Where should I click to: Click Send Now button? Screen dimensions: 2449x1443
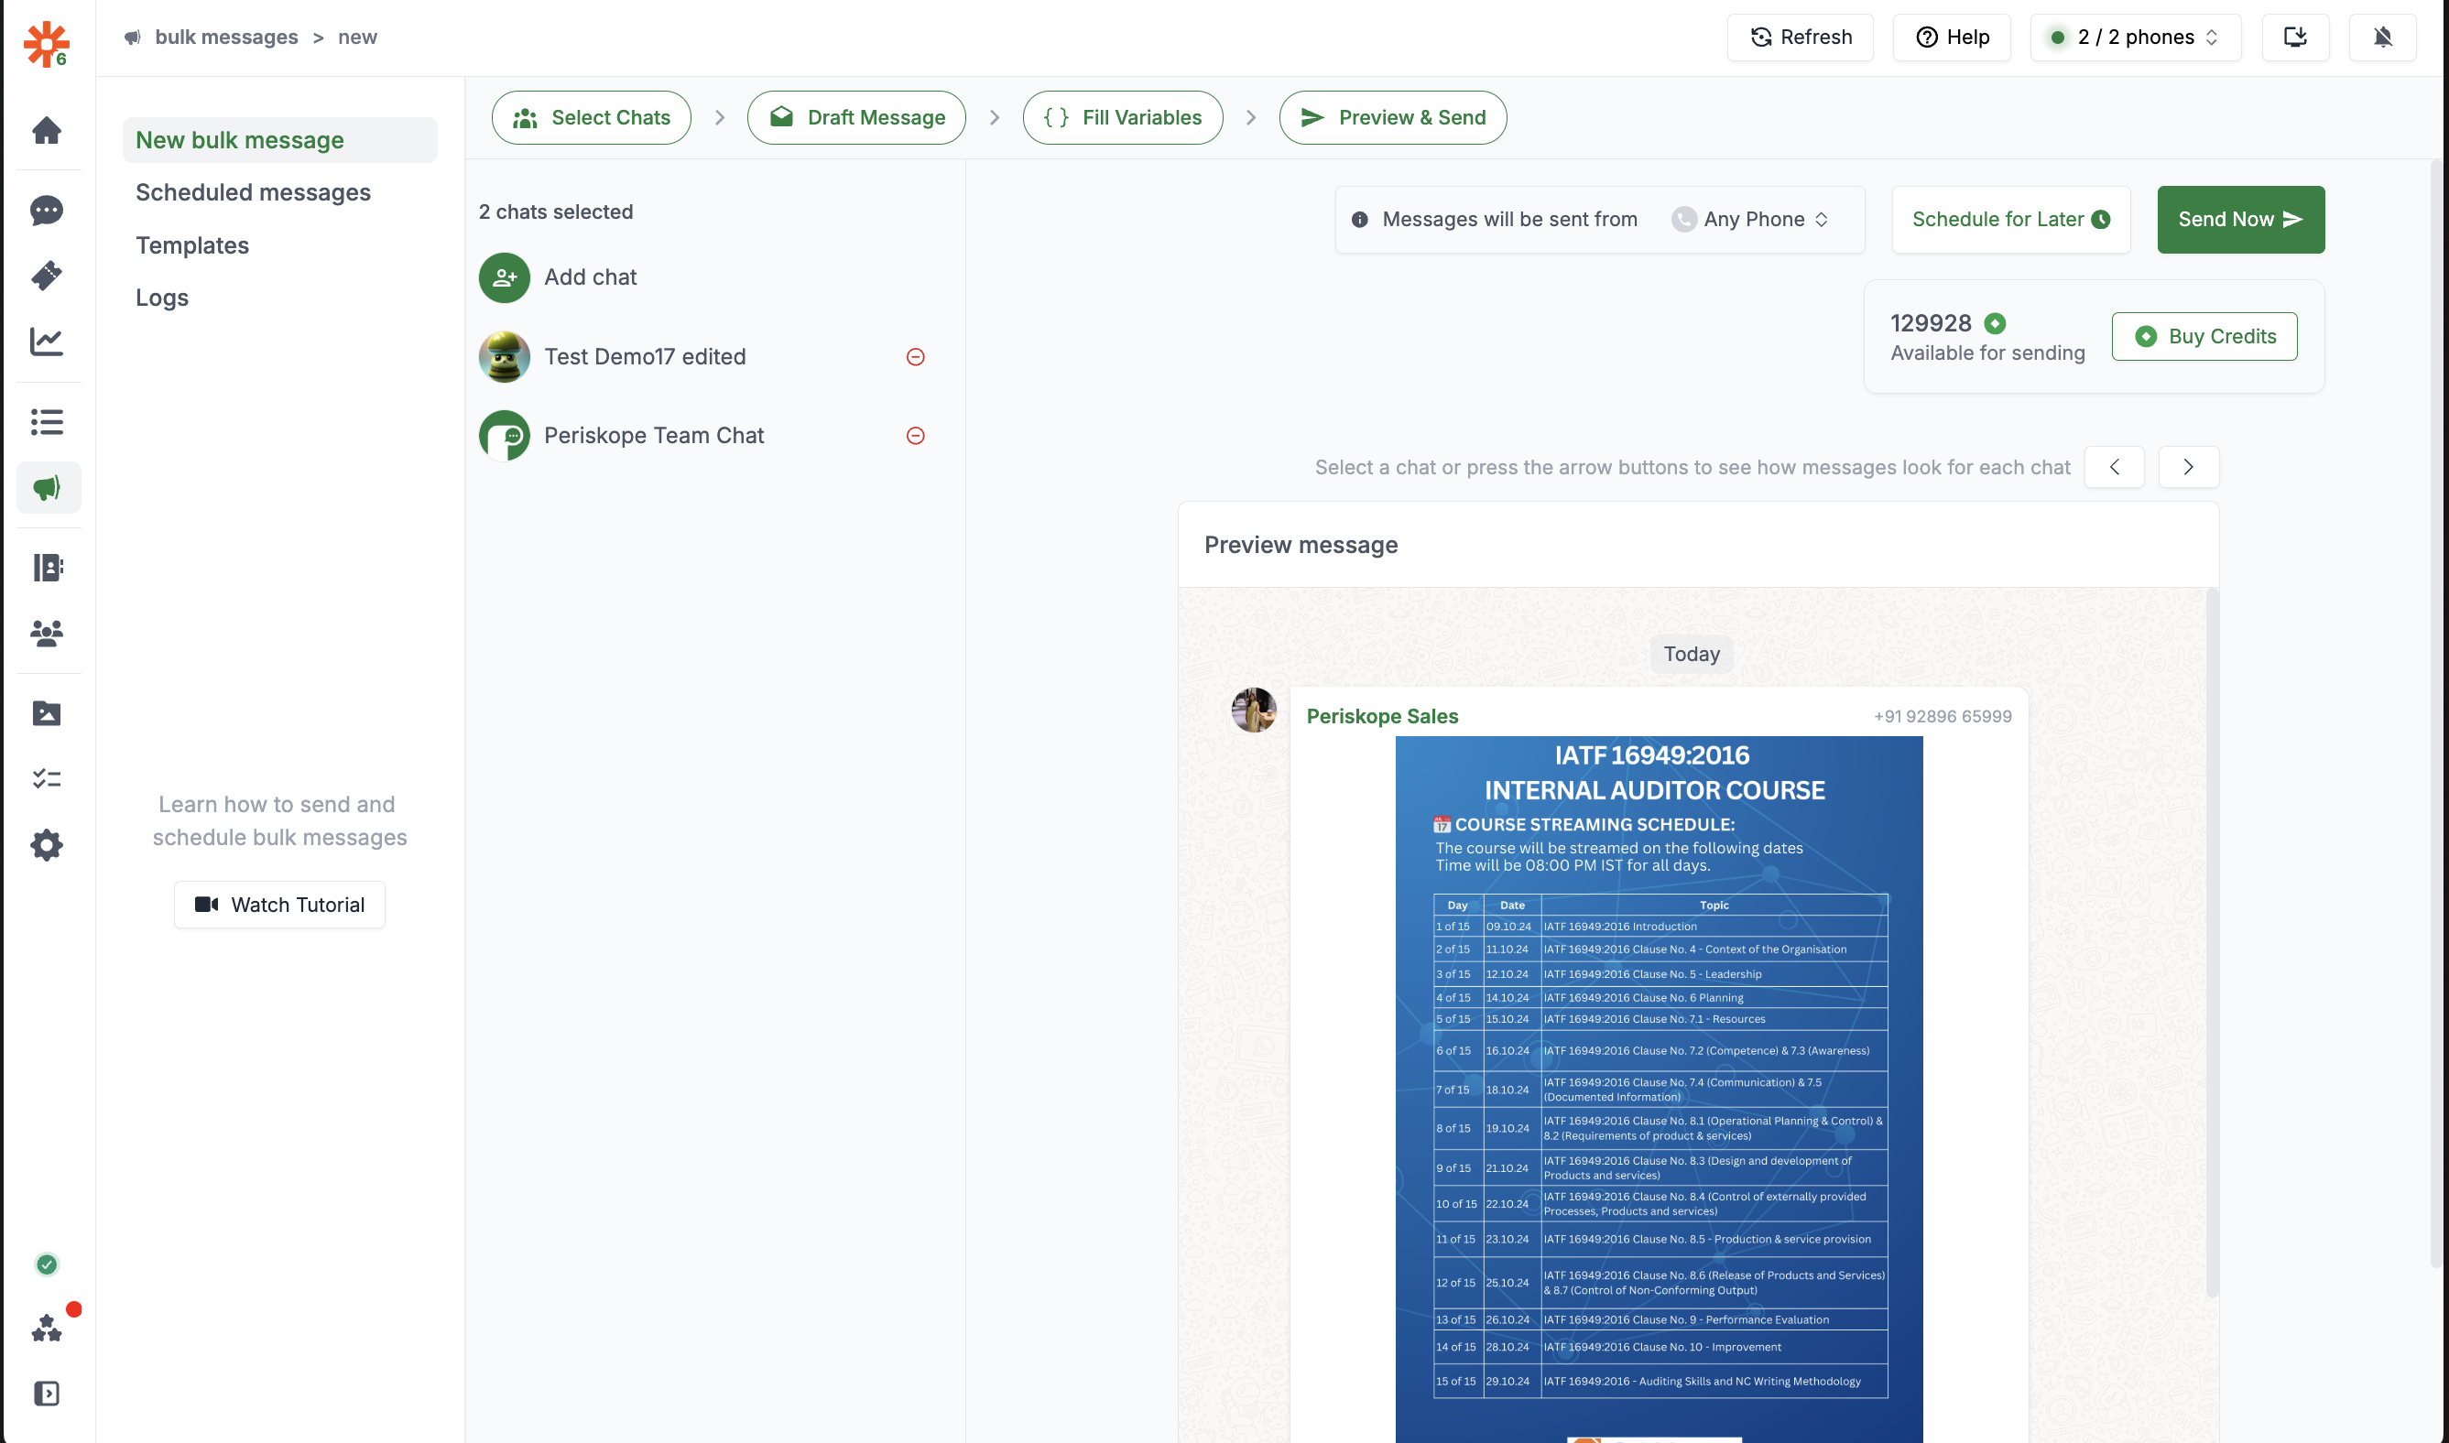click(2241, 220)
